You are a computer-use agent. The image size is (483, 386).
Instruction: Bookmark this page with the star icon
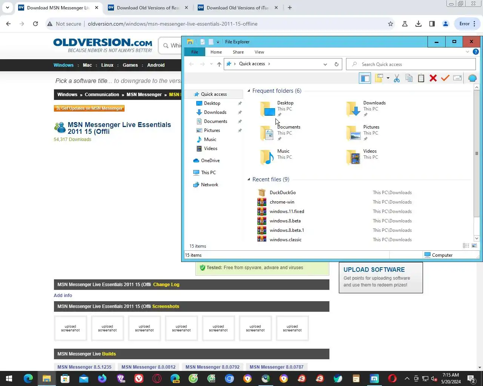(x=391, y=24)
